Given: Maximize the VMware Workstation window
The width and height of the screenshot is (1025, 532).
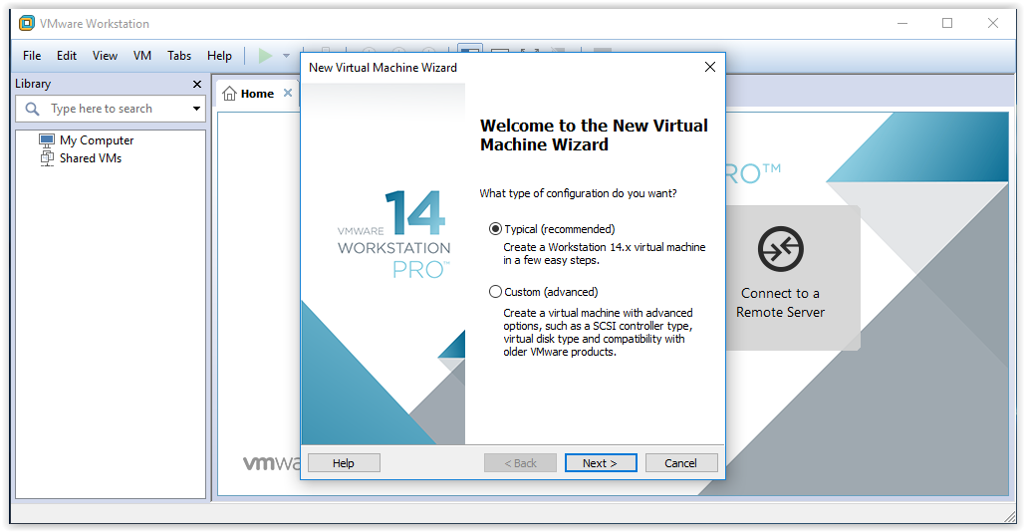Looking at the screenshot, I should [947, 24].
